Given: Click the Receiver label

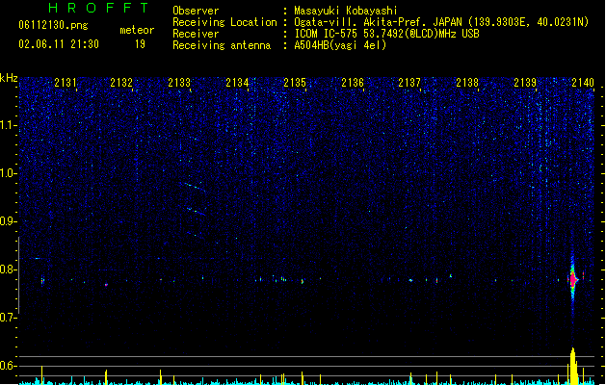Looking at the screenshot, I should click(196, 34).
